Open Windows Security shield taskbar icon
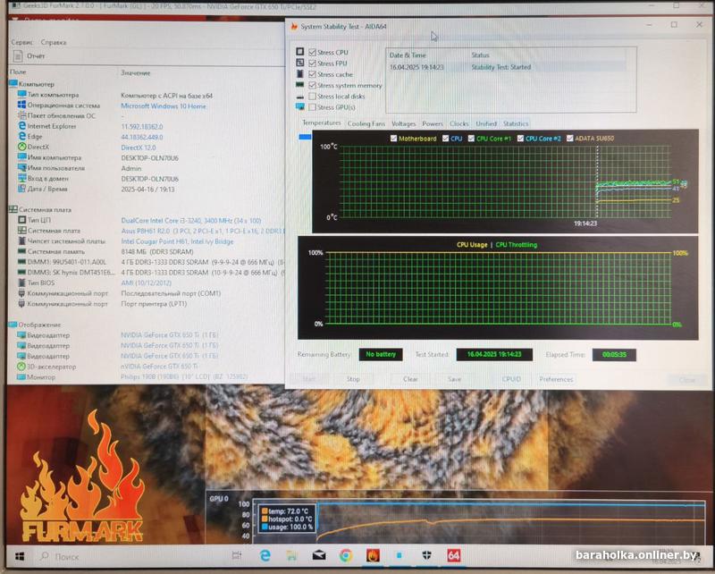 426,555
